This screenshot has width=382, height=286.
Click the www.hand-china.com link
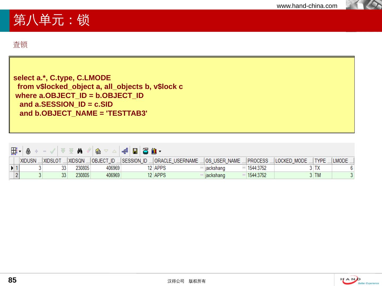click(307, 6)
